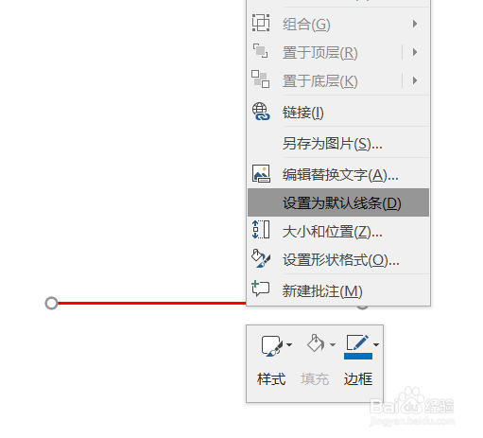Click the Send to Back (置于底层) icon
Image resolution: width=483 pixels, height=438 pixels.
pos(261,79)
